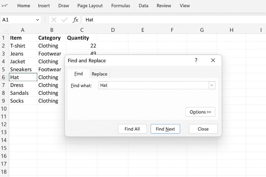
Task: Select column A header
Action: point(23,30)
